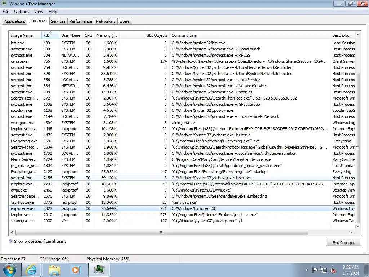369x277 pixels.
Task: Select Everything.exe with PID 1588
Action: pos(182,141)
